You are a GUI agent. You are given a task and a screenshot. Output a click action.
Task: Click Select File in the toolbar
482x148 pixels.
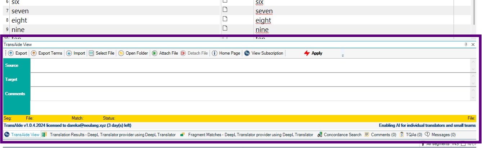pos(102,53)
